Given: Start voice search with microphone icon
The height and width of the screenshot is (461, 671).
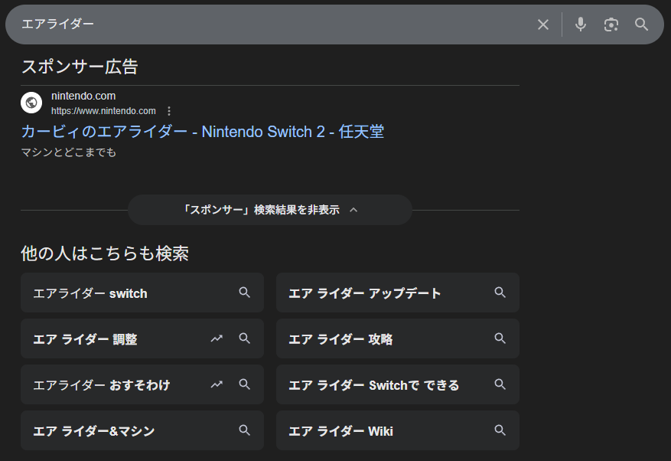Looking at the screenshot, I should coord(581,25).
